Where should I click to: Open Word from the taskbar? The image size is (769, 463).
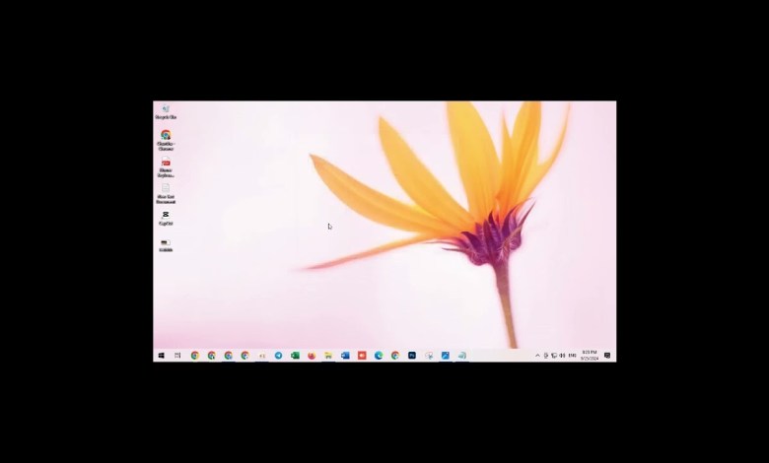(345, 356)
